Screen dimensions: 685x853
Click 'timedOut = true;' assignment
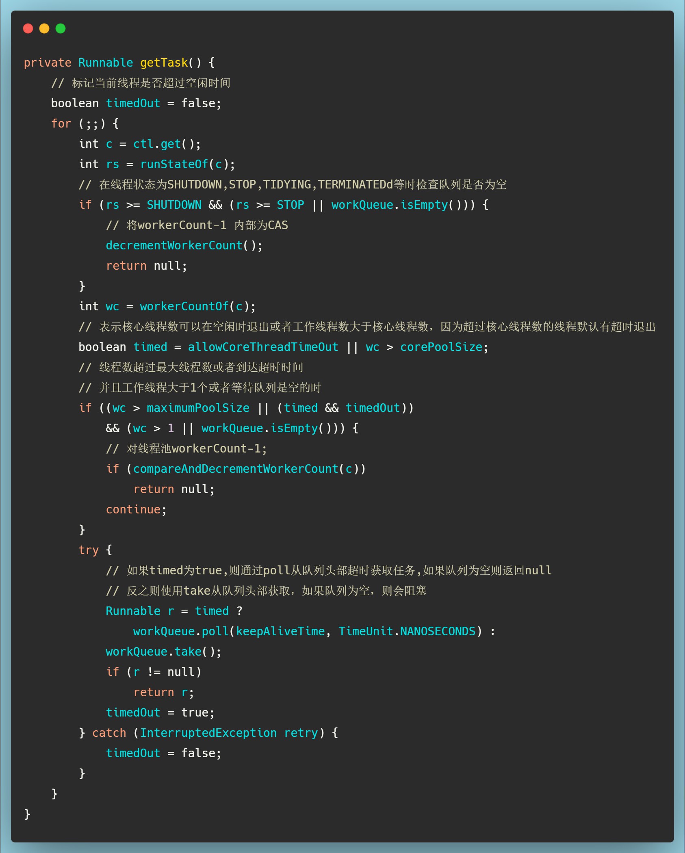(x=160, y=712)
